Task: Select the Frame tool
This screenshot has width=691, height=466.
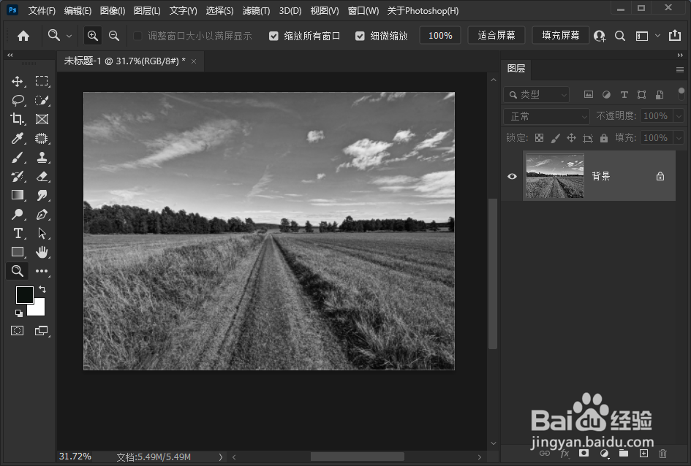Action: pos(42,119)
